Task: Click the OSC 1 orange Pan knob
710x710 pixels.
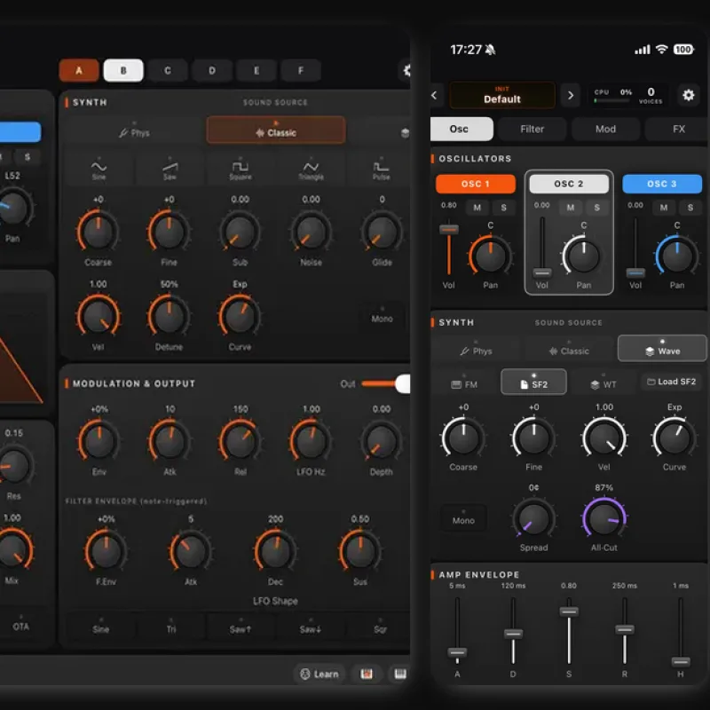Action: pyautogui.click(x=491, y=256)
